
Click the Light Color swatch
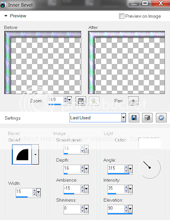pyautogui.click(x=150, y=142)
